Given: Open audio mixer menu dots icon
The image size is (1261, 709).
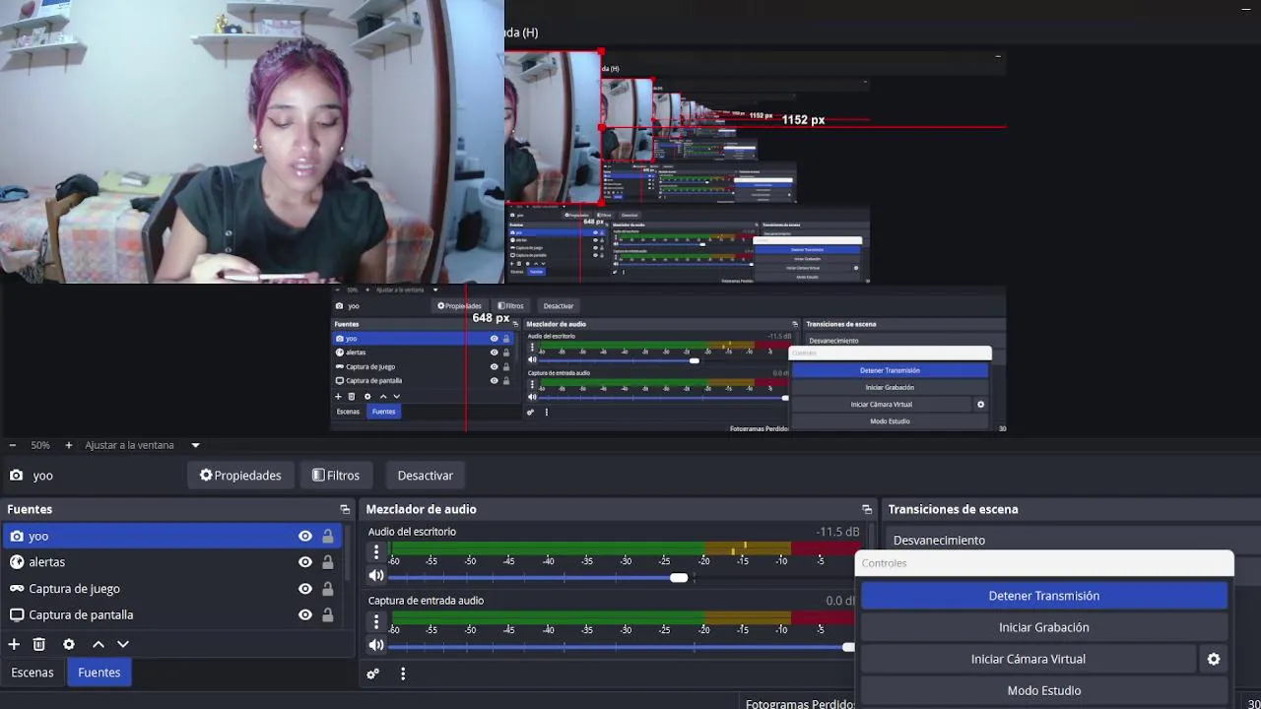Looking at the screenshot, I should 403,674.
